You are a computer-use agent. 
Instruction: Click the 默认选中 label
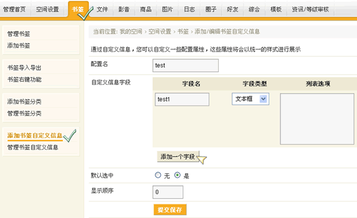pyautogui.click(x=102, y=176)
